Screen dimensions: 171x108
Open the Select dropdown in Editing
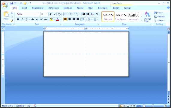[x=159, y=20]
